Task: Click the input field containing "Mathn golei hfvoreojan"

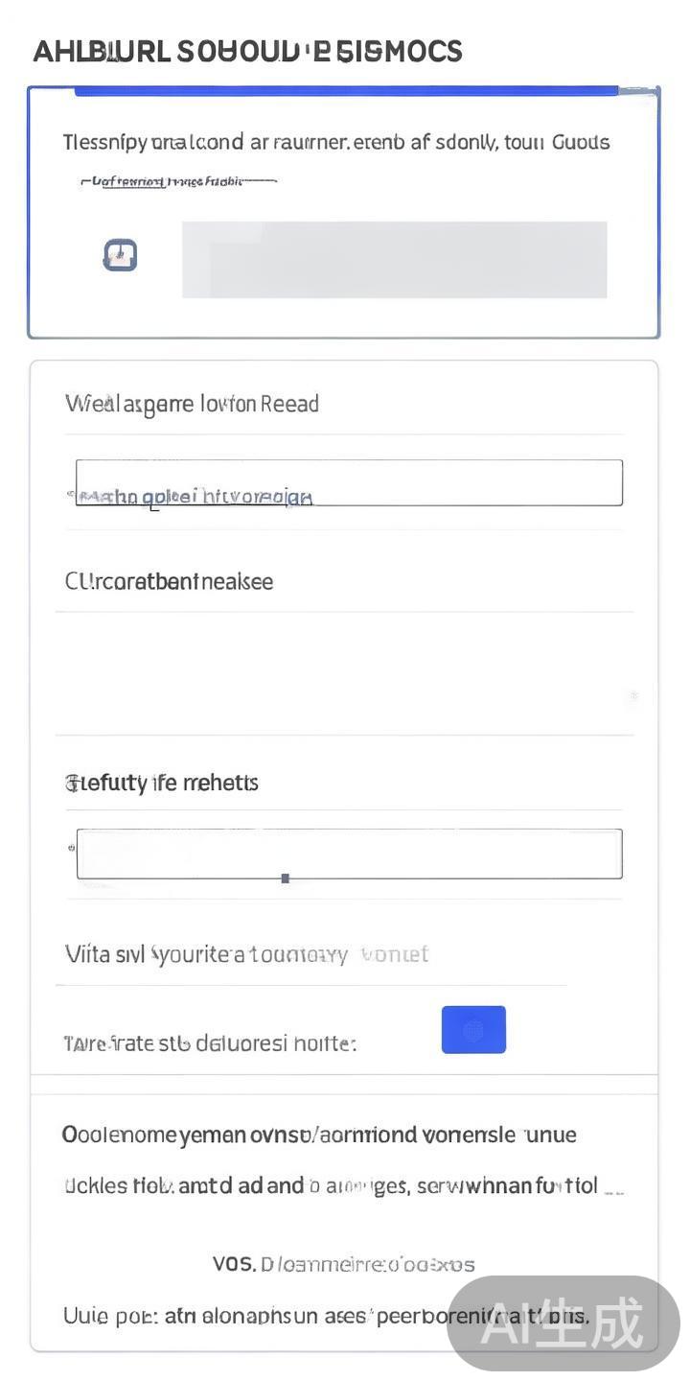Action: [349, 482]
